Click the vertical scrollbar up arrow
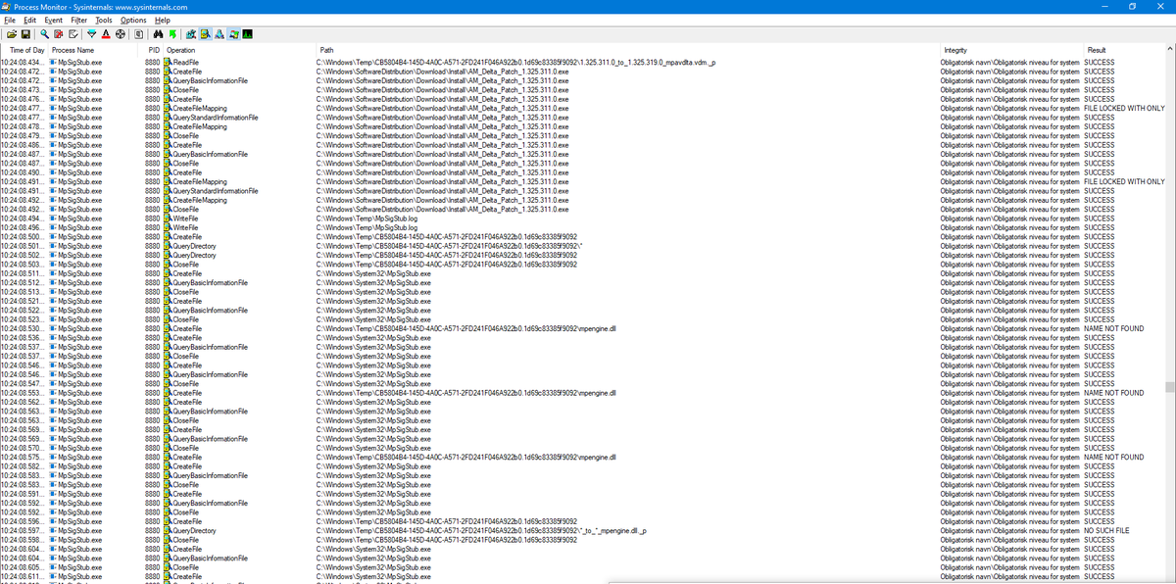The height and width of the screenshot is (584, 1176). [x=1170, y=49]
